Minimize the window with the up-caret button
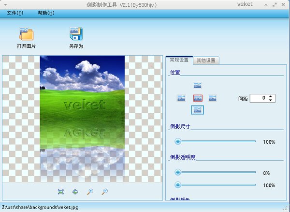 point(266,5)
